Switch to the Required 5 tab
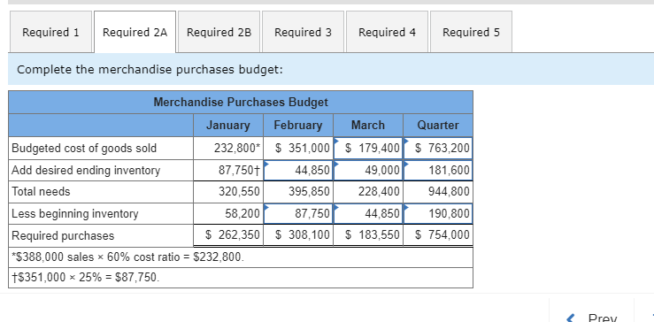Image resolution: width=654 pixels, height=322 pixels. (x=471, y=32)
